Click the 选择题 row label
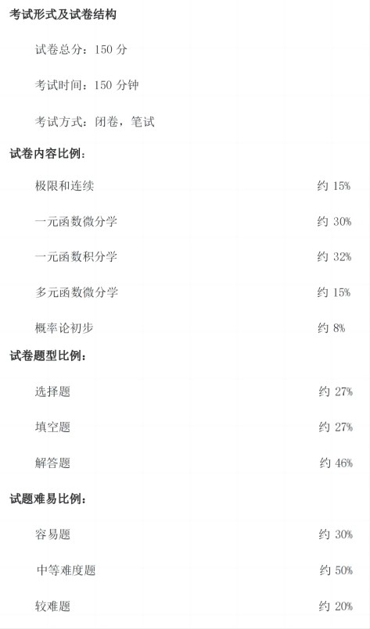Screen dimensions: 370x629 click(x=52, y=391)
